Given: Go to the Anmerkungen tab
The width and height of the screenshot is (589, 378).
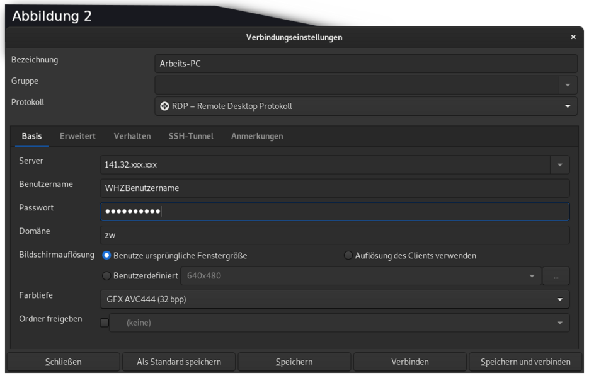Looking at the screenshot, I should [257, 137].
